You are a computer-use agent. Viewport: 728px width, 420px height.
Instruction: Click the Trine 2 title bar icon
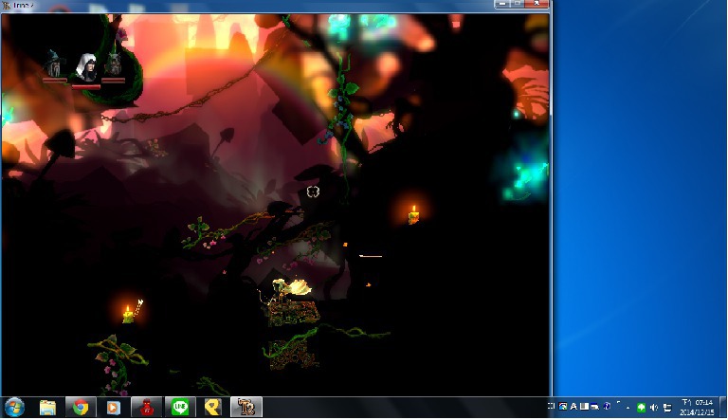[x=7, y=6]
